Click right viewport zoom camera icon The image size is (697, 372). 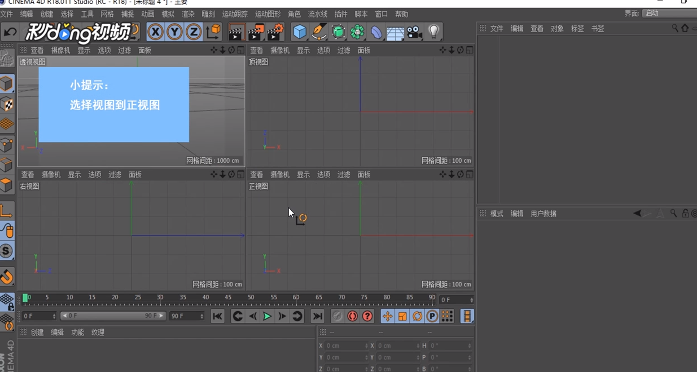223,175
